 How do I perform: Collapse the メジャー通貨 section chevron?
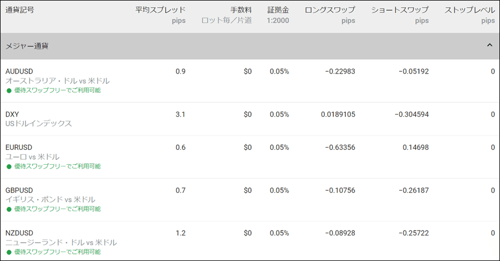[489, 45]
